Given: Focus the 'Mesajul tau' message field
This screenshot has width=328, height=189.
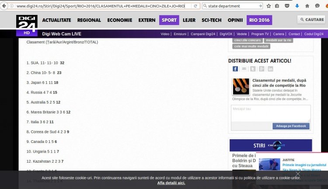Looking at the screenshot, I should click(x=271, y=113).
